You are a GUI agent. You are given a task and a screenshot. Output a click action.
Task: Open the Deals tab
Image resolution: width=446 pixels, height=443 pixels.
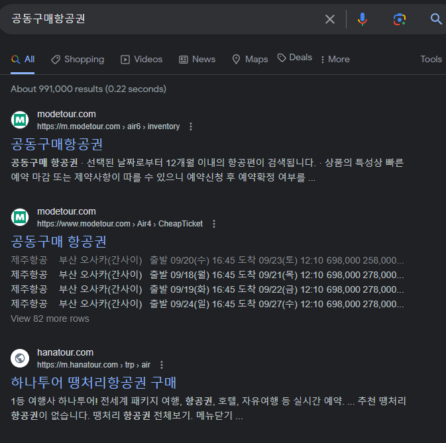click(x=295, y=58)
